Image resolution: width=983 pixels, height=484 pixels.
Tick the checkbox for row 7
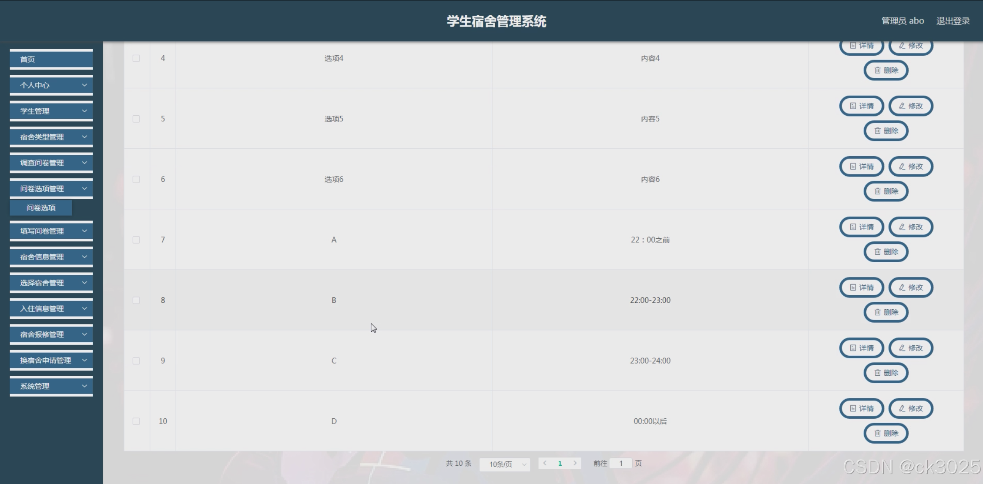(136, 240)
